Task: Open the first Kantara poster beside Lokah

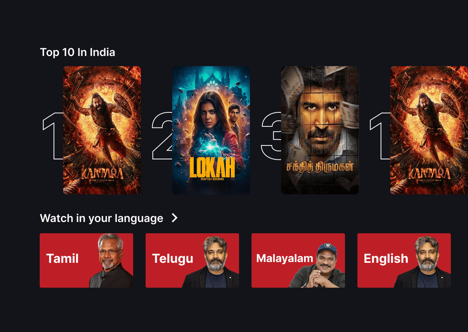Action: [102, 130]
